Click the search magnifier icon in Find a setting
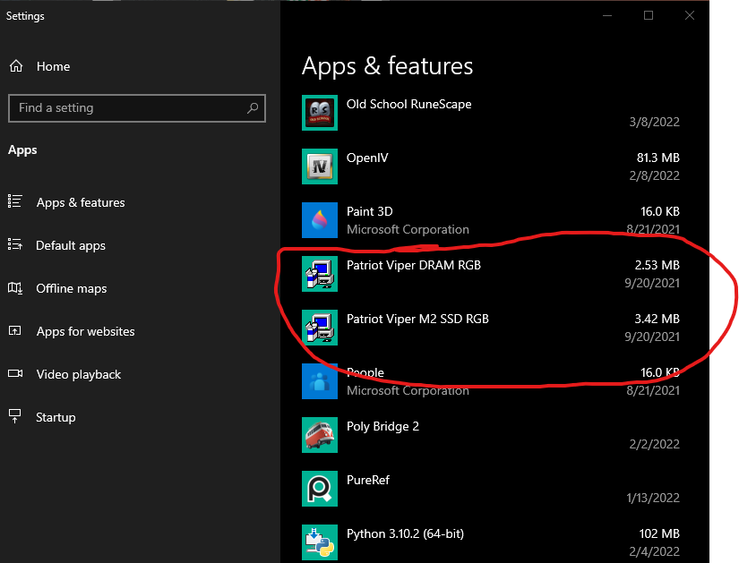The image size is (739, 563). (x=253, y=108)
